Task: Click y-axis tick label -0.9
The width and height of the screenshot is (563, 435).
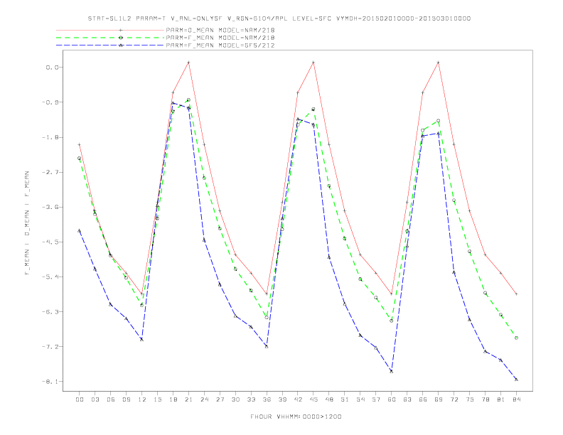Action: [x=49, y=102]
